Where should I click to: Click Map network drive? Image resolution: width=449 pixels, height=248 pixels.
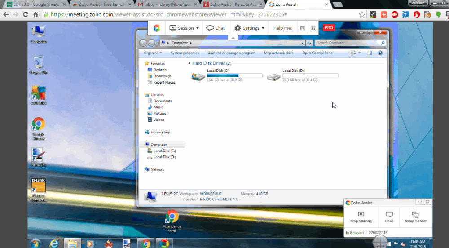tap(279, 53)
